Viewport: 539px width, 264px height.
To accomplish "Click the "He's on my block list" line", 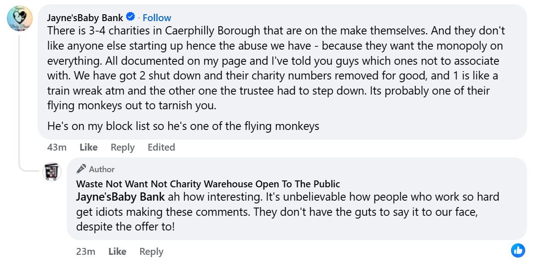I will tap(183, 126).
